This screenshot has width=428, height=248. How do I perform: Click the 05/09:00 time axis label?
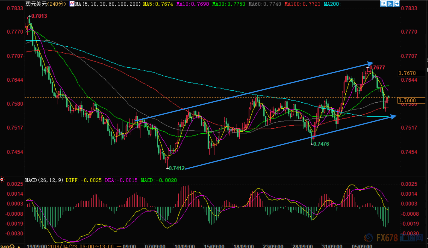coord(362,246)
